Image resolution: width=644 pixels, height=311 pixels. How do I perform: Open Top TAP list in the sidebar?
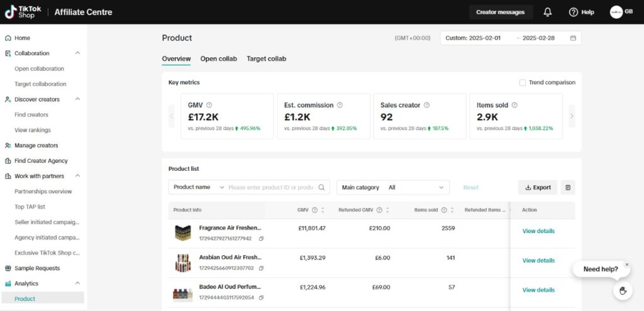click(30, 207)
